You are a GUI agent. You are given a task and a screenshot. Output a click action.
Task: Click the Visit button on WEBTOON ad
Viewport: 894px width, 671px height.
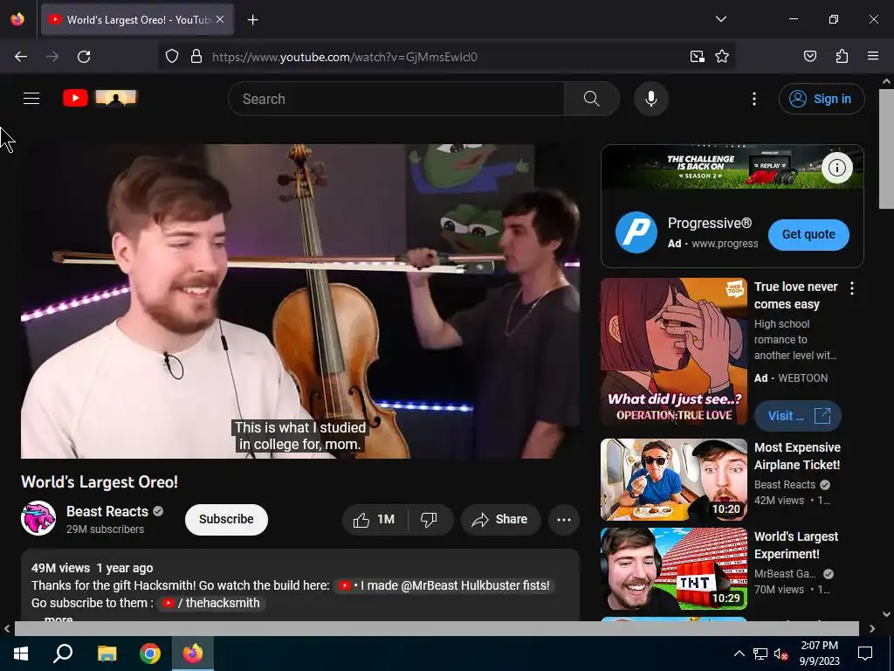(x=798, y=416)
